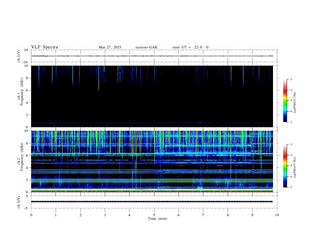Viewport: 312px width, 241px height.
Task: Click the ch.2 spectrogram panel
Action: coord(152,161)
